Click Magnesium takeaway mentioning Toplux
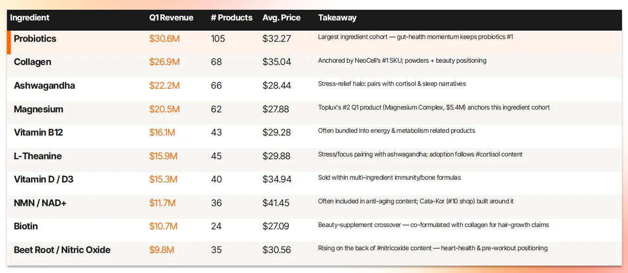The height and width of the screenshot is (273, 628). (x=434, y=107)
